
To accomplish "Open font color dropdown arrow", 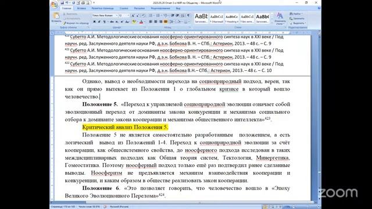I will point(144,22).
